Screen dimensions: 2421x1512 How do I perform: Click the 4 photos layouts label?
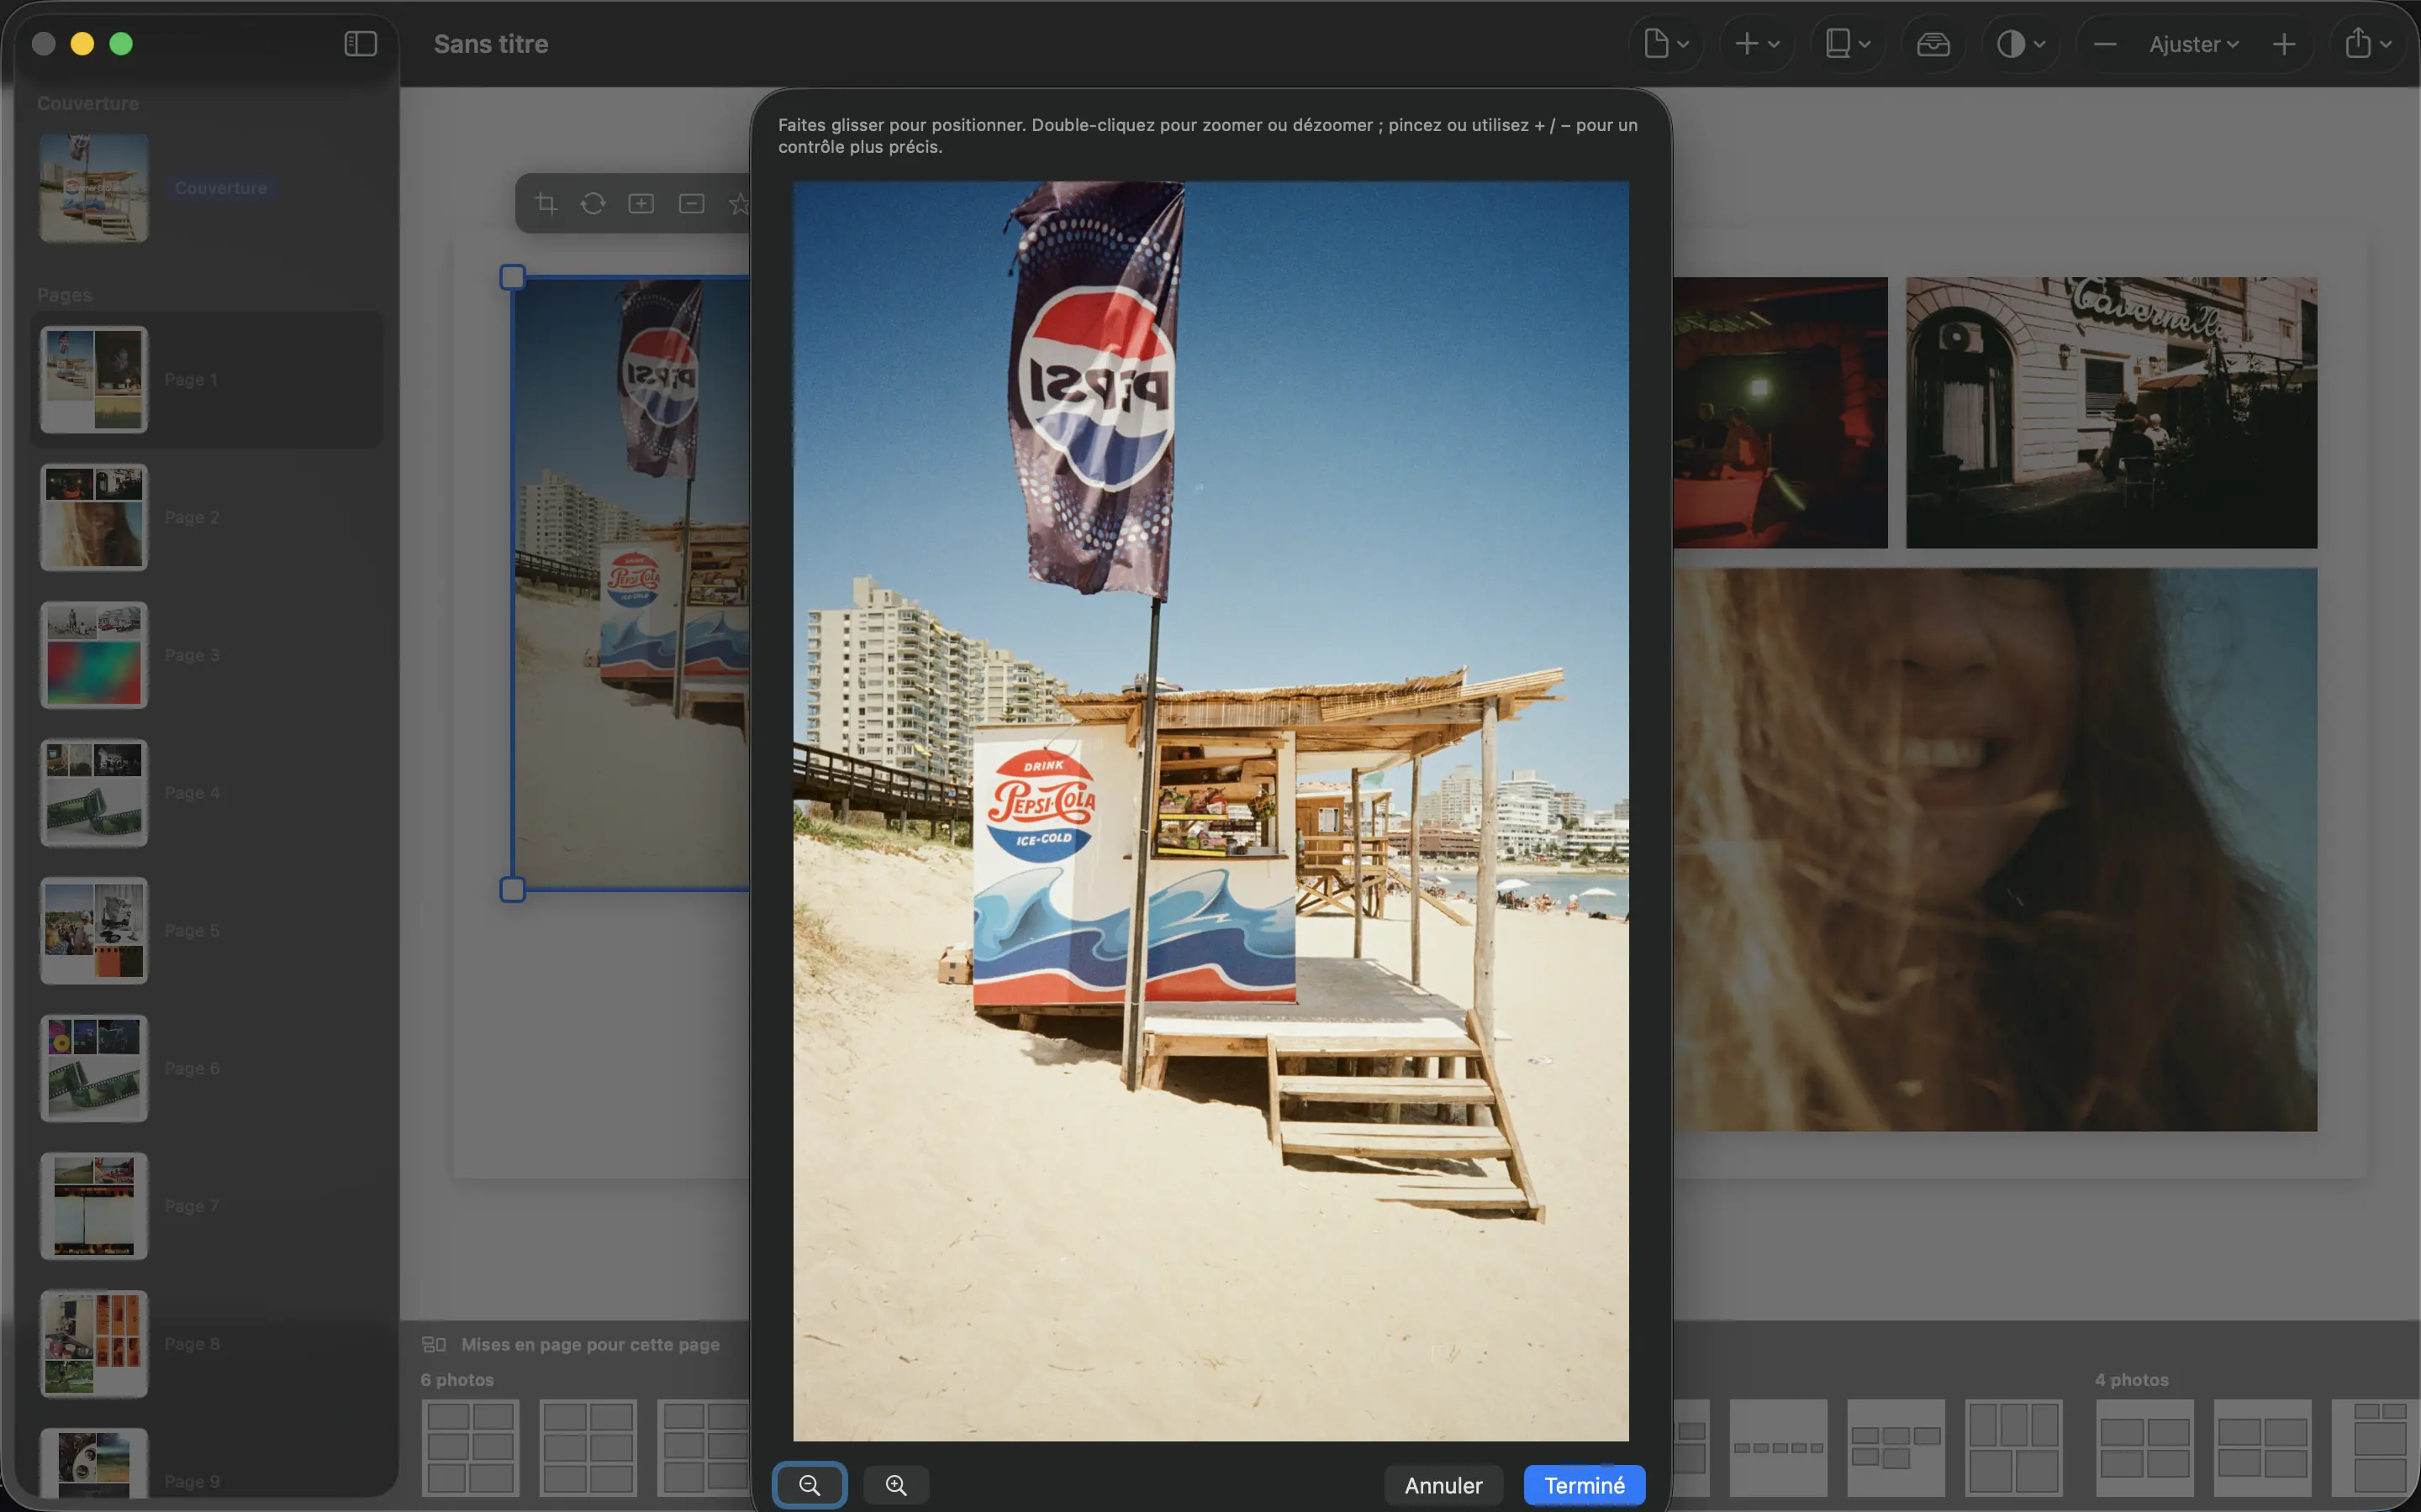[x=2131, y=1380]
